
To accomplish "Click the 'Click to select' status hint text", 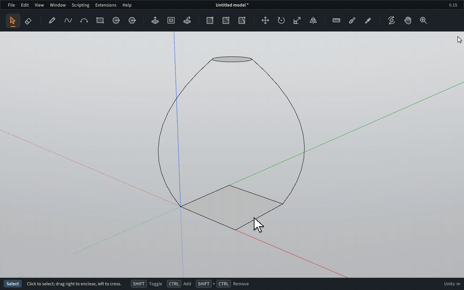I will coord(74,284).
